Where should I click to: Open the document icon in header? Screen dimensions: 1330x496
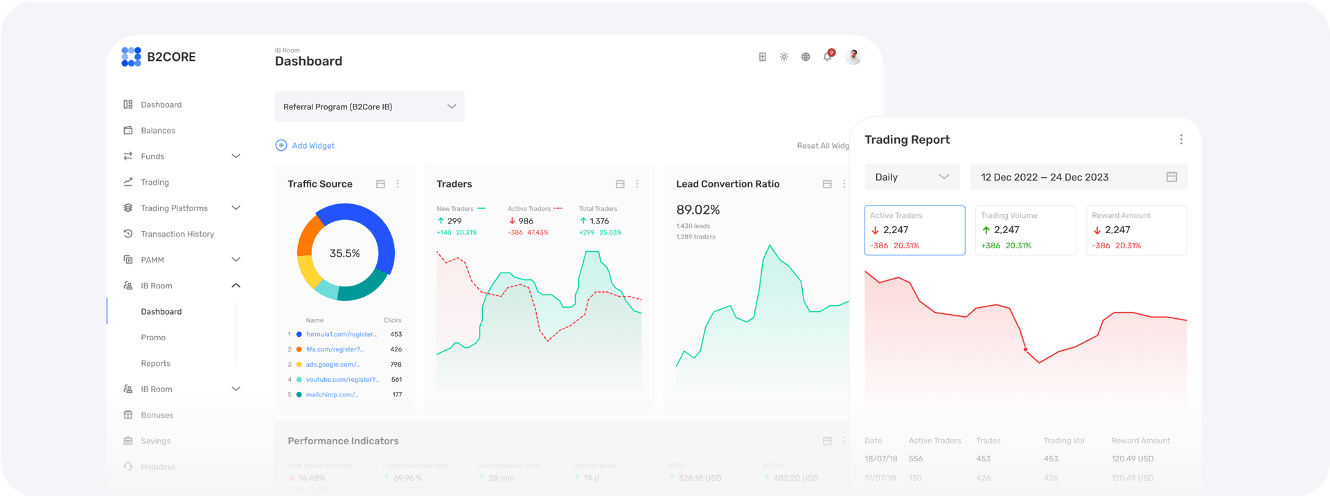point(762,57)
